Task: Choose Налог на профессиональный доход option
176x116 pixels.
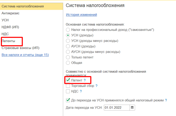Action: 68,30
